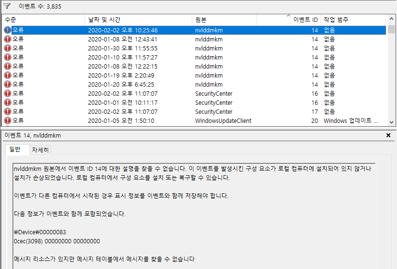The width and height of the screenshot is (397, 269).
Task: Click error icon for 2020-01-08 오전 12:22:15 row
Action: pos(8,66)
